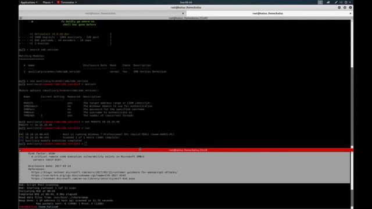Screen dimensions: 372x209
Task: Click the clock in the top bar
Action: pos(186,2)
